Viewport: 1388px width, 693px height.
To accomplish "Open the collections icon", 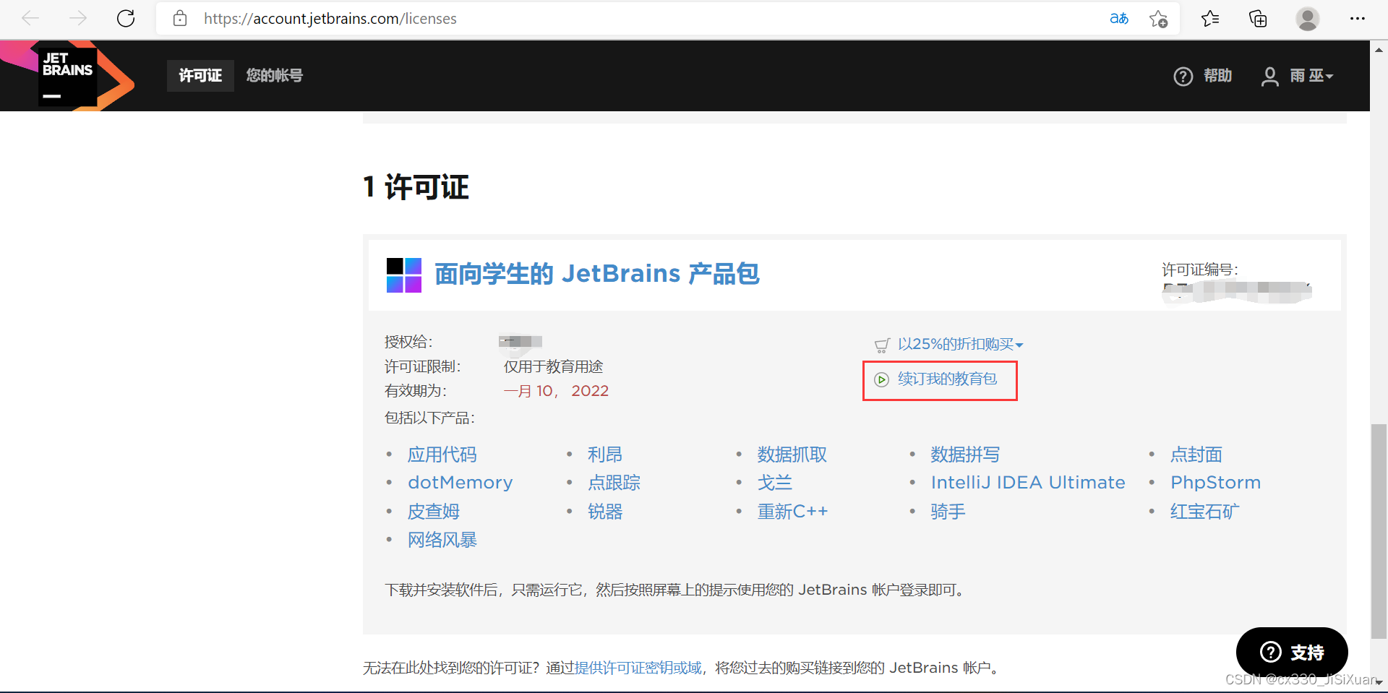I will (1258, 18).
